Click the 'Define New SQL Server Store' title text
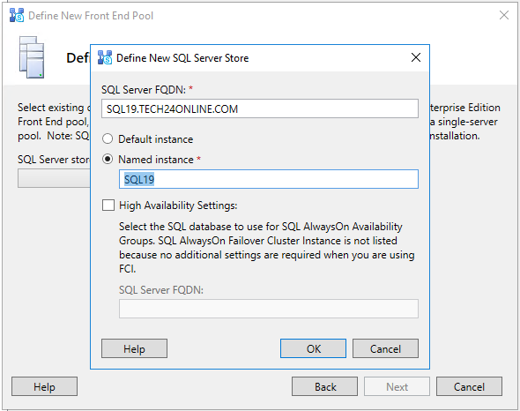The height and width of the screenshot is (411, 520). tap(182, 58)
